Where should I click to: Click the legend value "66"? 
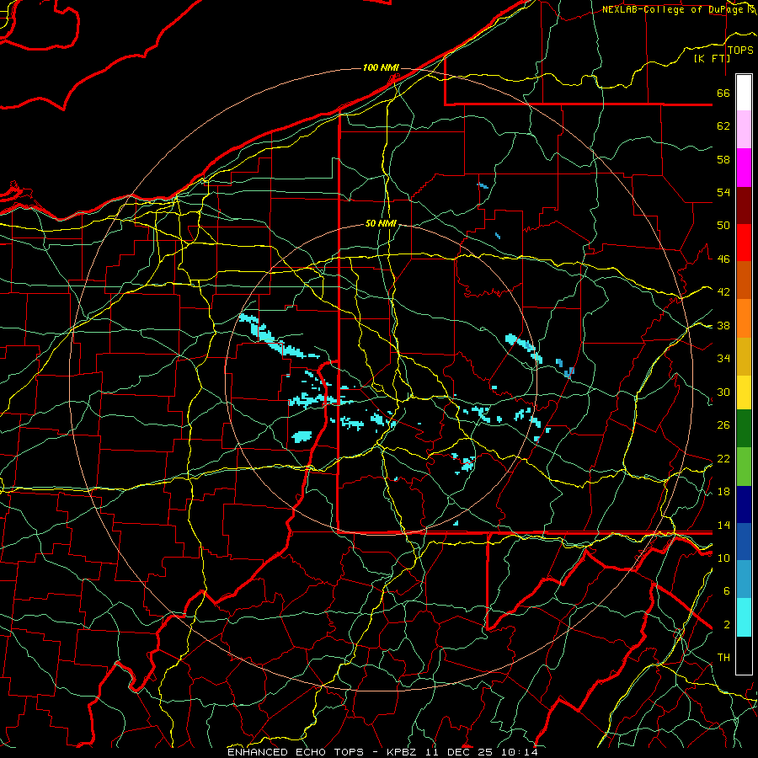[723, 93]
